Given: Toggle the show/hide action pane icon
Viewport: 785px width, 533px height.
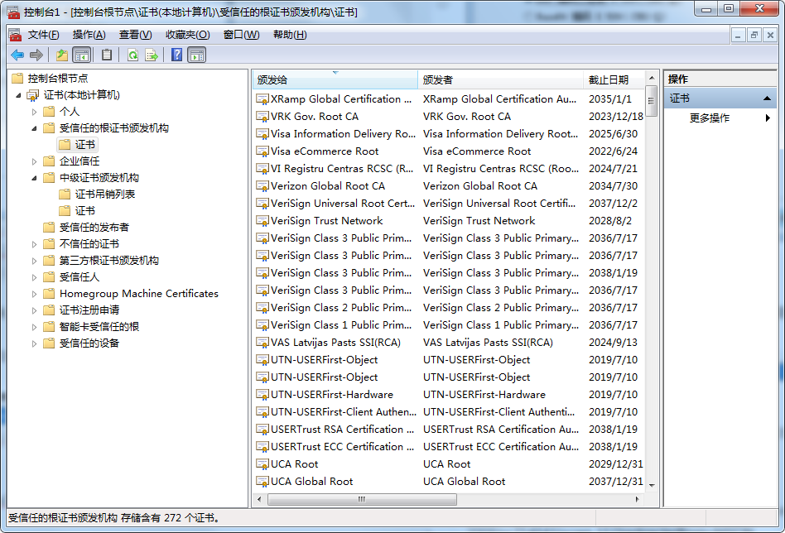Looking at the screenshot, I should click(197, 55).
